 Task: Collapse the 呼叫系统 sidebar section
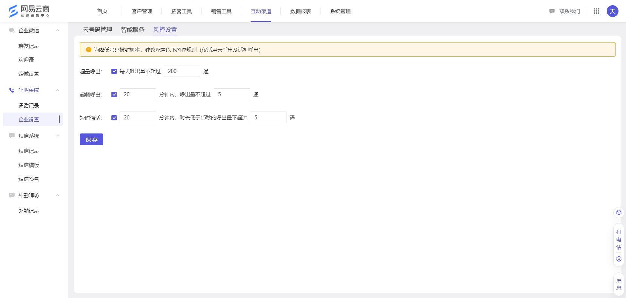[58, 90]
